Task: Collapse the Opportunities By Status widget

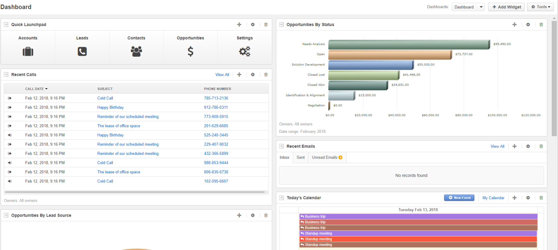Action: [x=282, y=25]
